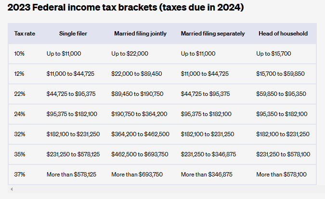Click the 'More than $693,750' cell
Viewport: 325px width, 199px height.
tap(136, 175)
